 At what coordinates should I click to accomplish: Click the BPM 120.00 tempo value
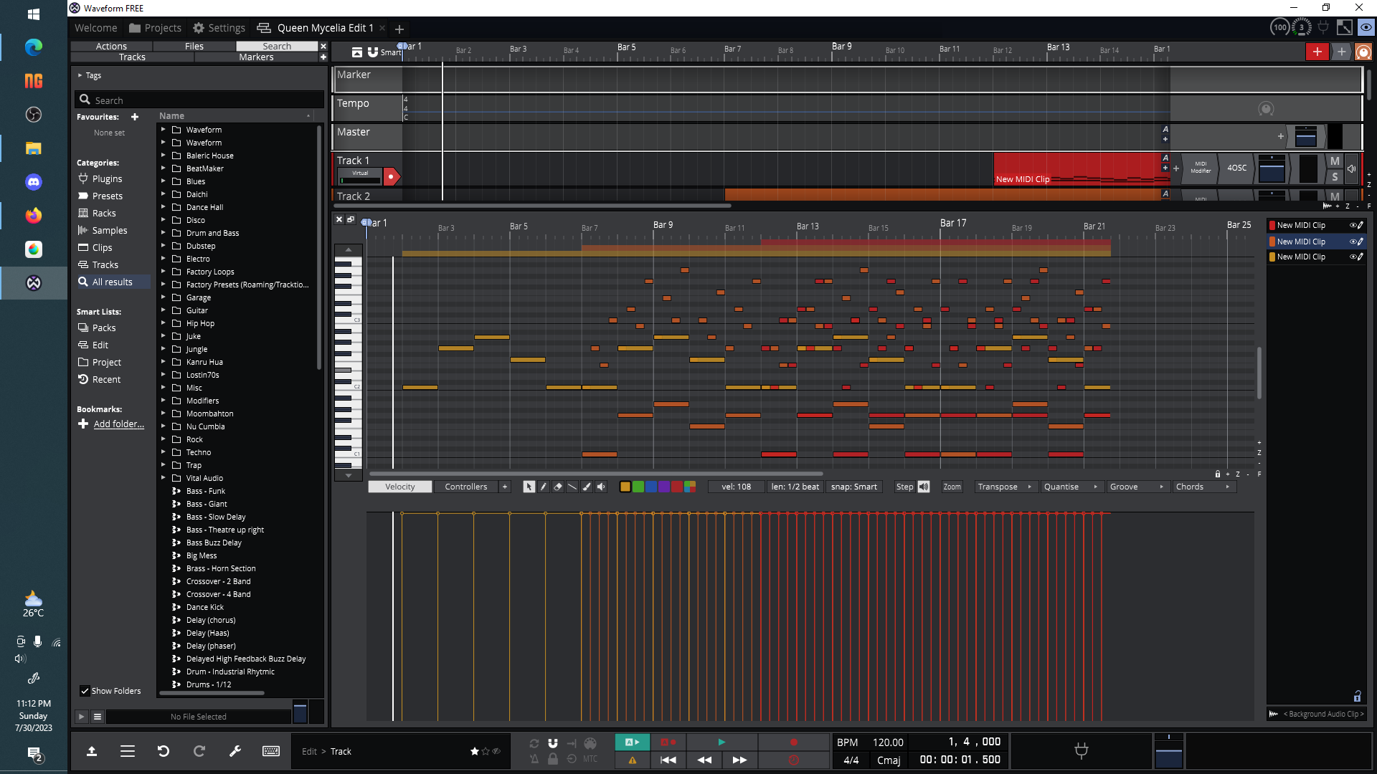888,743
